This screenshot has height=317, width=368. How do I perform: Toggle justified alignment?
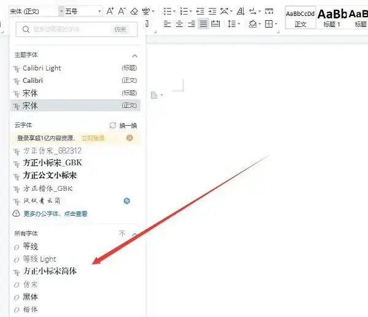pos(204,24)
